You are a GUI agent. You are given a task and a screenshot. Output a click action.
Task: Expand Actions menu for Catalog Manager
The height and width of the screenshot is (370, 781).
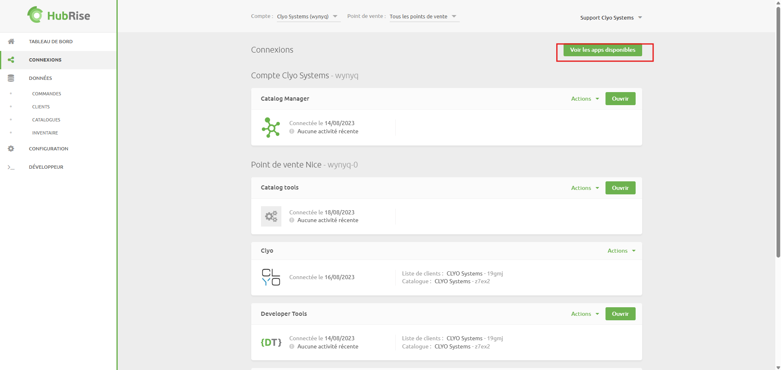585,99
